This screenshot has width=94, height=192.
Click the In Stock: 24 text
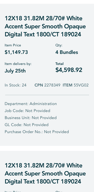tap(16, 85)
